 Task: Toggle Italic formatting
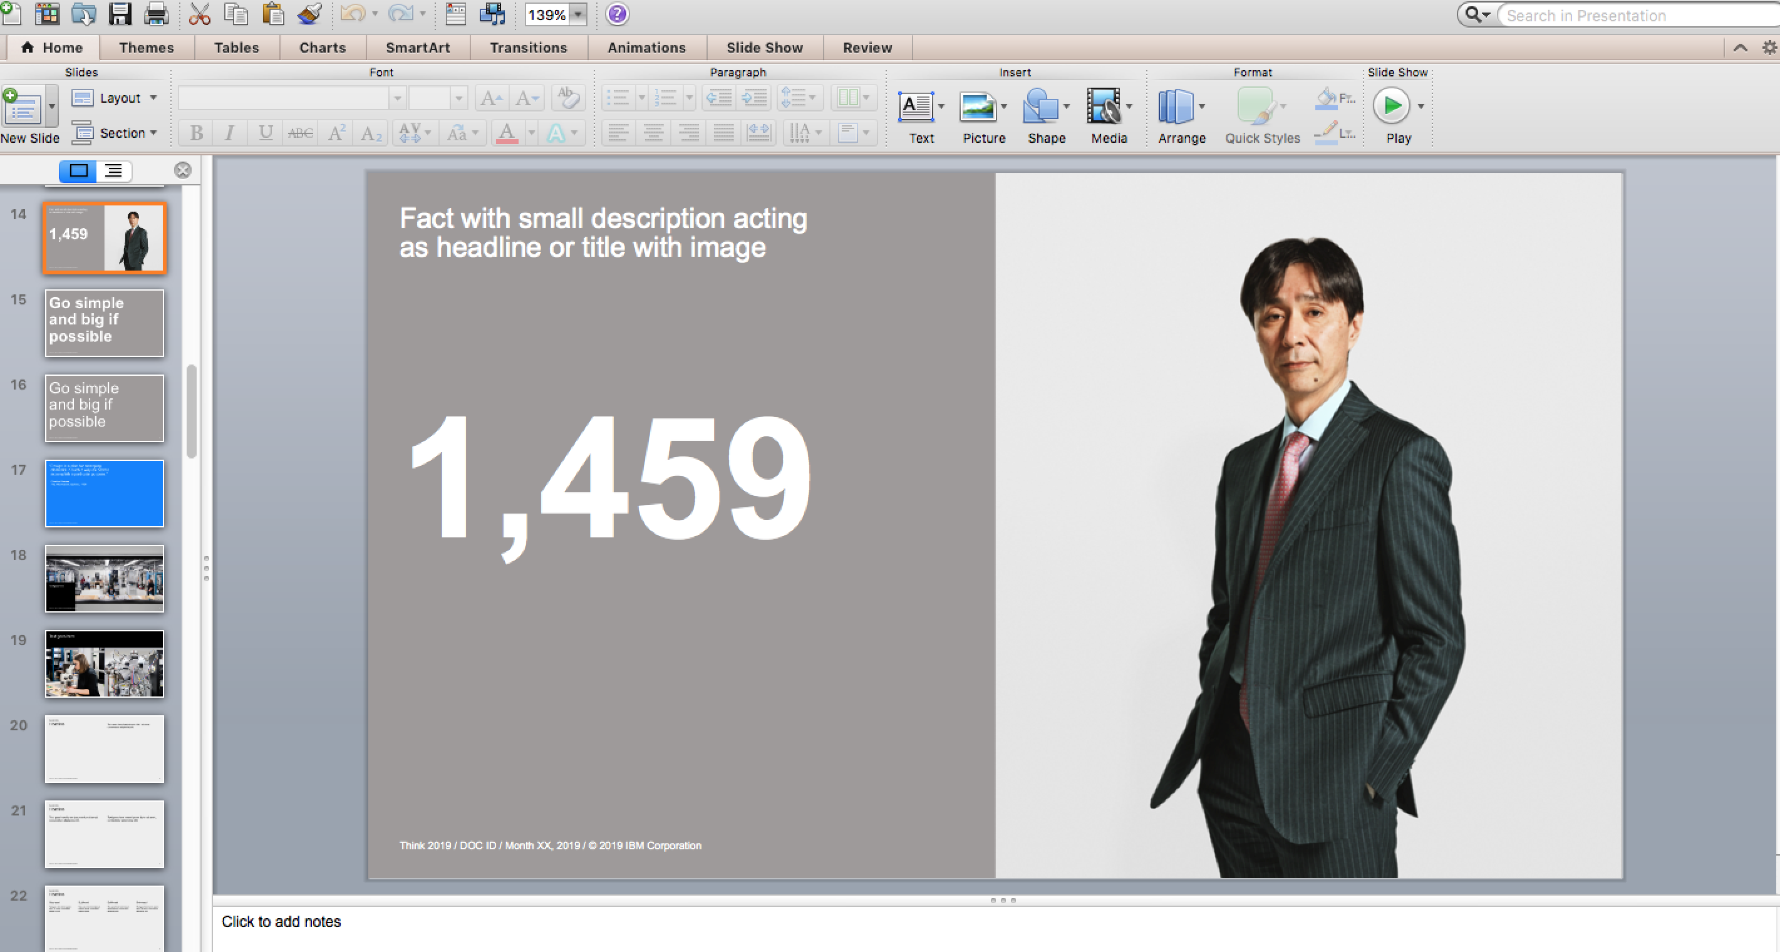[x=230, y=133]
